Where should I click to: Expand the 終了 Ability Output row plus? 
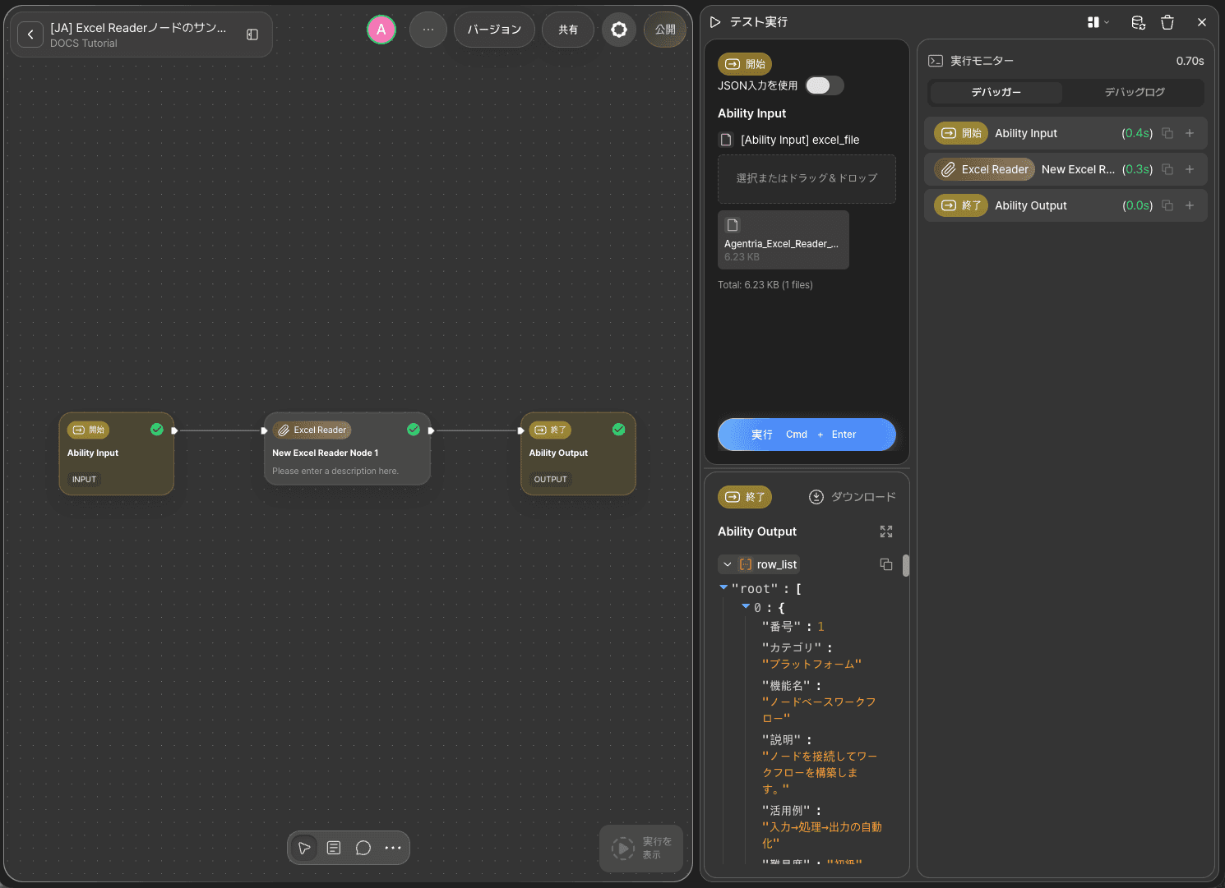(x=1190, y=205)
